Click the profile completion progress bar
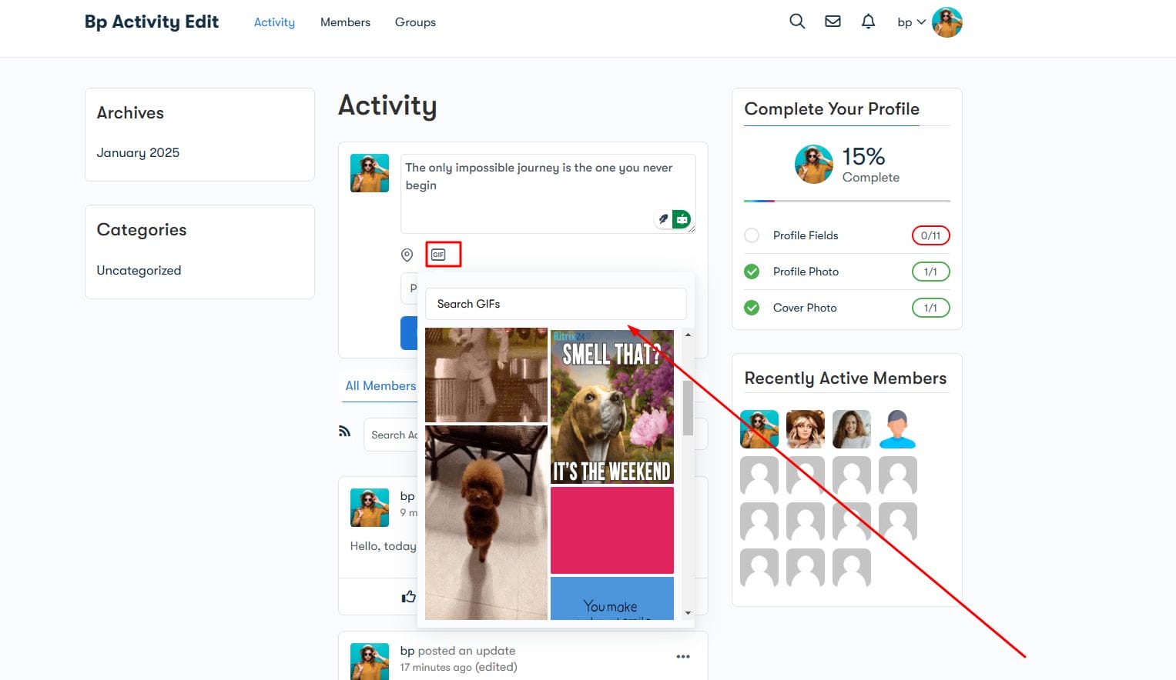Image resolution: width=1176 pixels, height=680 pixels. pos(846,201)
